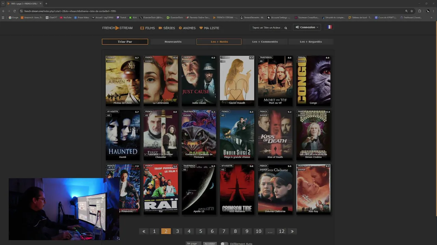The height and width of the screenshot is (245, 437).
Task: Go to page 5 in pagination
Action: pyautogui.click(x=201, y=231)
